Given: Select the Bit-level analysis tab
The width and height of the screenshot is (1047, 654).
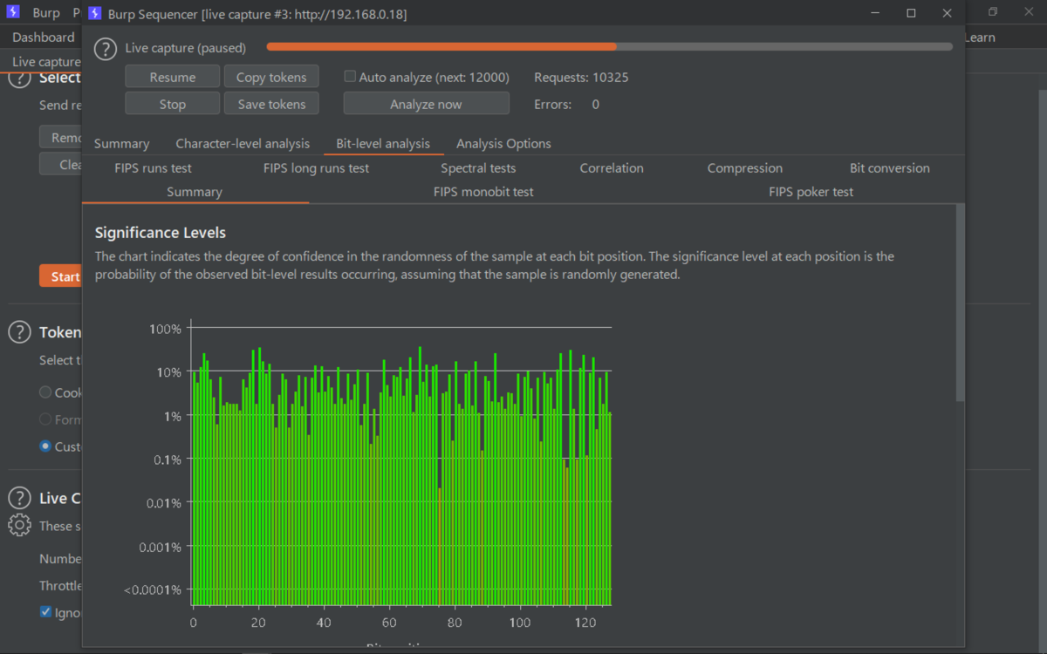Looking at the screenshot, I should coord(383,143).
